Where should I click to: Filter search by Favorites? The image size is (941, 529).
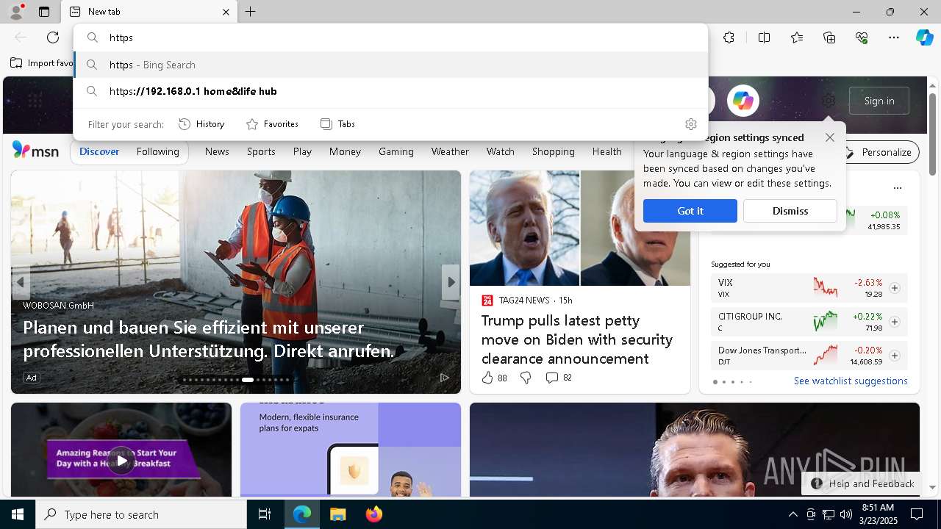point(272,124)
